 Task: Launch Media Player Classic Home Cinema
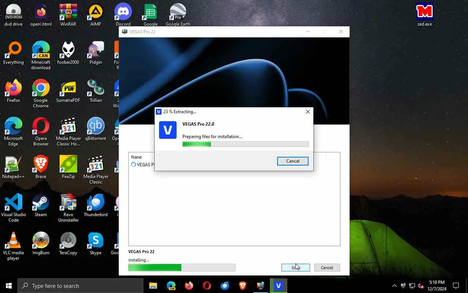coord(68,132)
